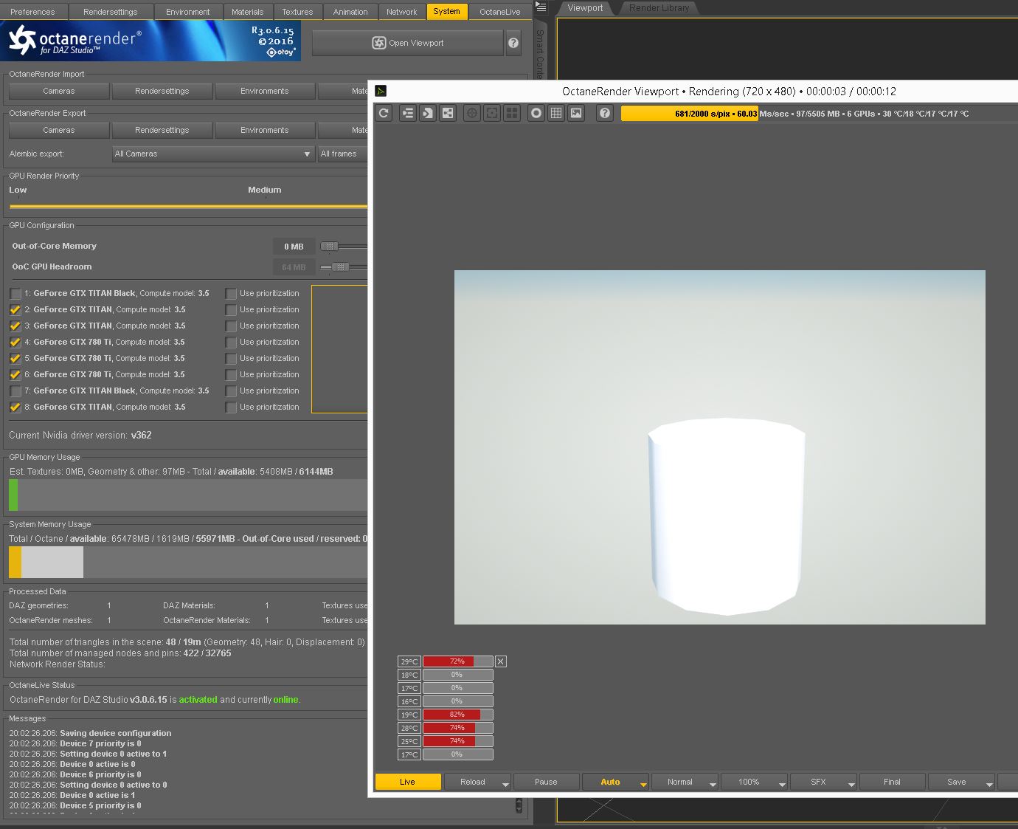Uncheck GPU 3 GeForce GTX TITAN
1018x829 pixels.
tap(15, 326)
